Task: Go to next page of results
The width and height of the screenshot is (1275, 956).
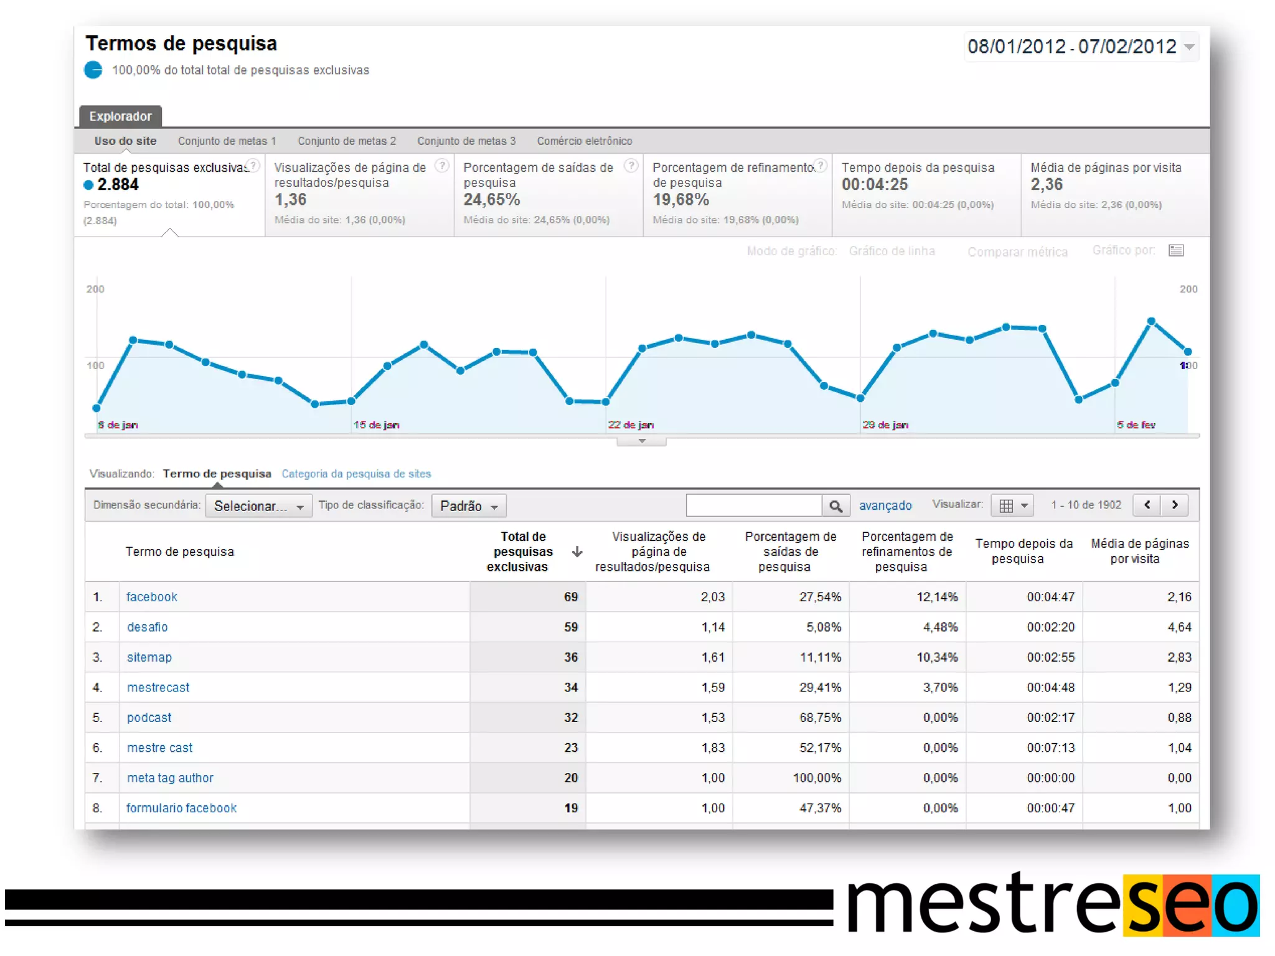Action: click(1175, 505)
